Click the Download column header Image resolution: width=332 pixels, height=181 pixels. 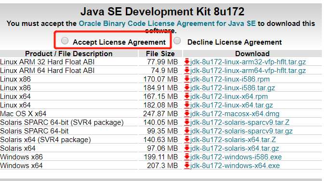(252, 54)
